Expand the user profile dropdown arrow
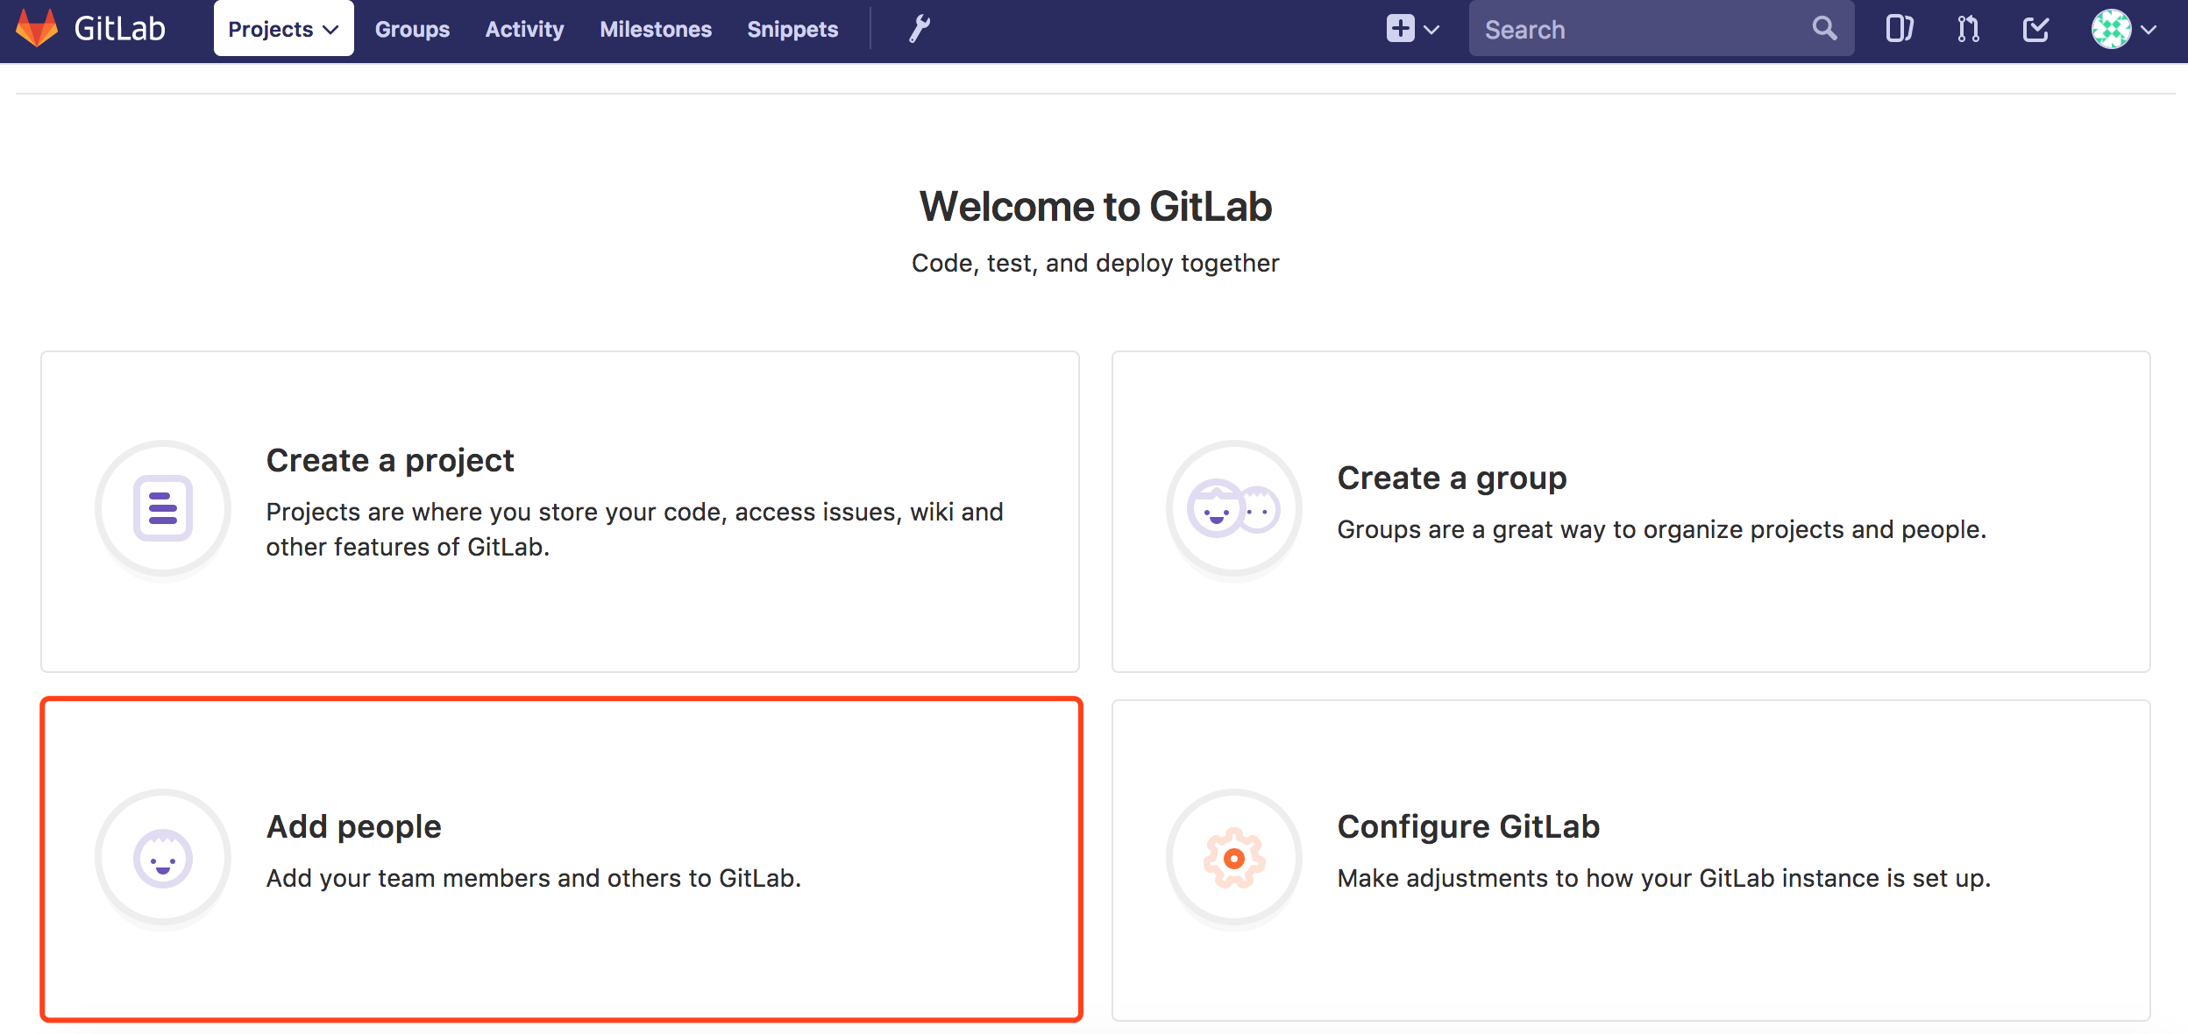Image resolution: width=2188 pixels, height=1034 pixels. point(2149,30)
